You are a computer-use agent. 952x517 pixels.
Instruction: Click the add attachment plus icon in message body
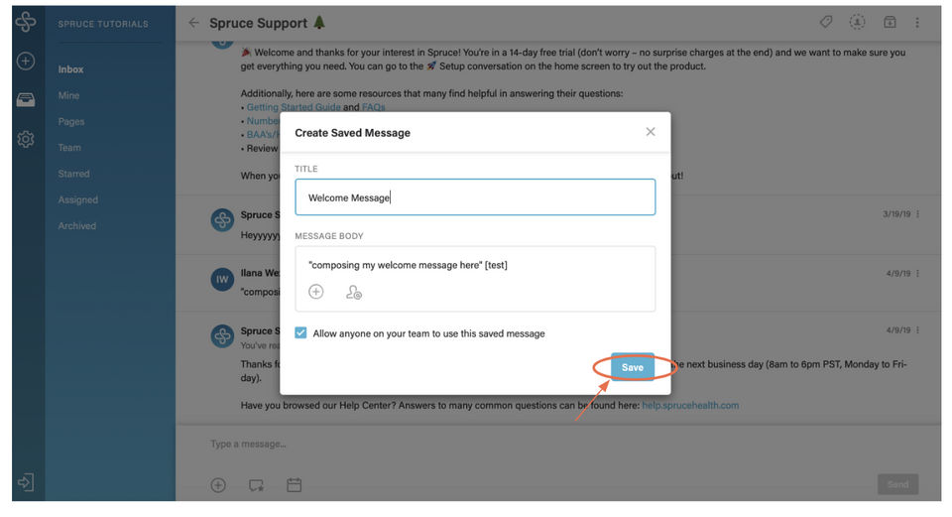[315, 292]
